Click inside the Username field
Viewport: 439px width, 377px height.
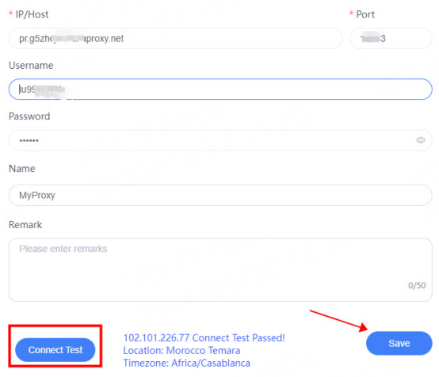[x=220, y=89]
